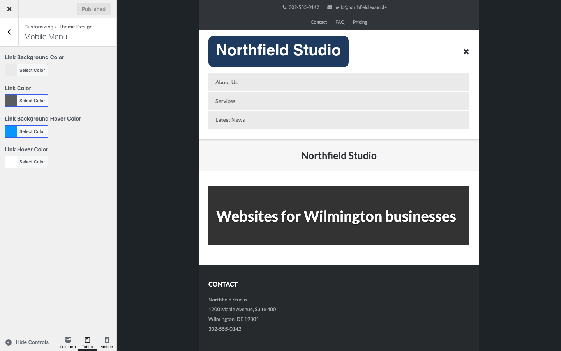This screenshot has height=351, width=561.
Task: Open the Link Background Hover Color swatch
Action: [x=11, y=131]
